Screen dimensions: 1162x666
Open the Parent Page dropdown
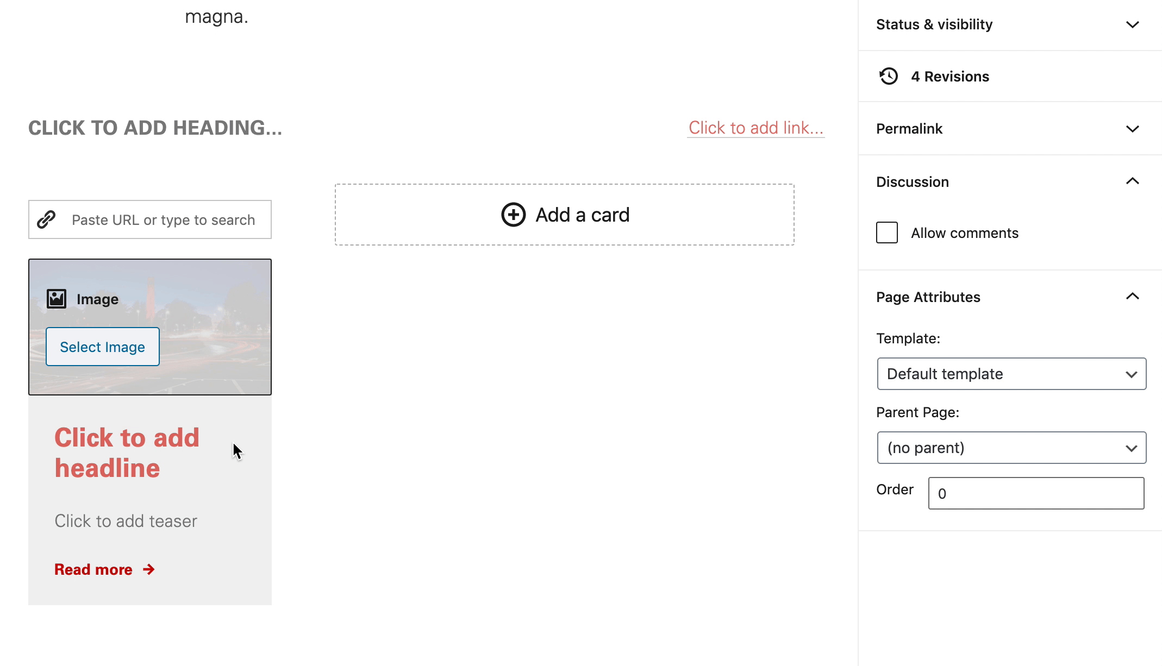1010,448
